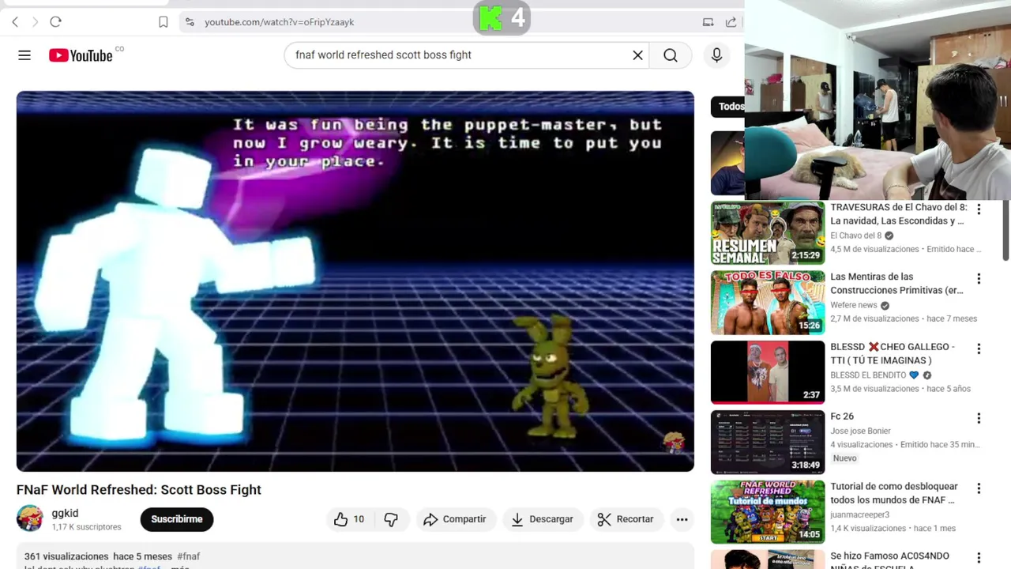
Task: Select the Todos filter chip
Action: tap(727, 107)
